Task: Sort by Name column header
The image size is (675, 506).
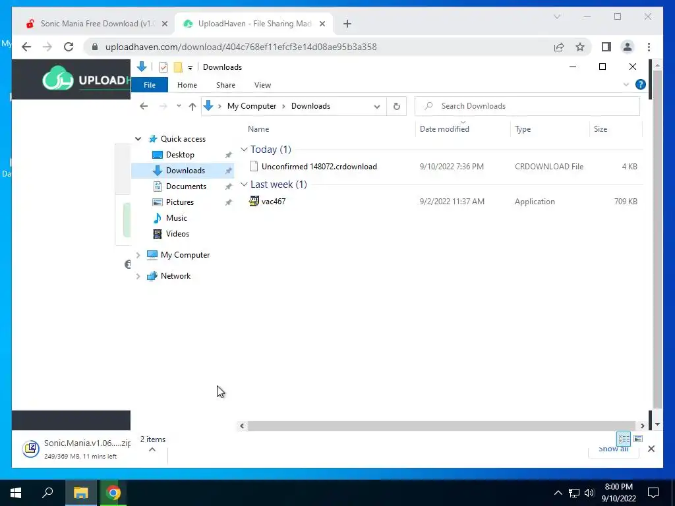Action: tap(258, 128)
